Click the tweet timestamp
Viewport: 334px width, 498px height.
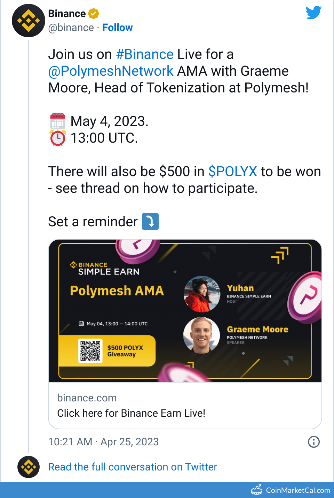(x=103, y=442)
